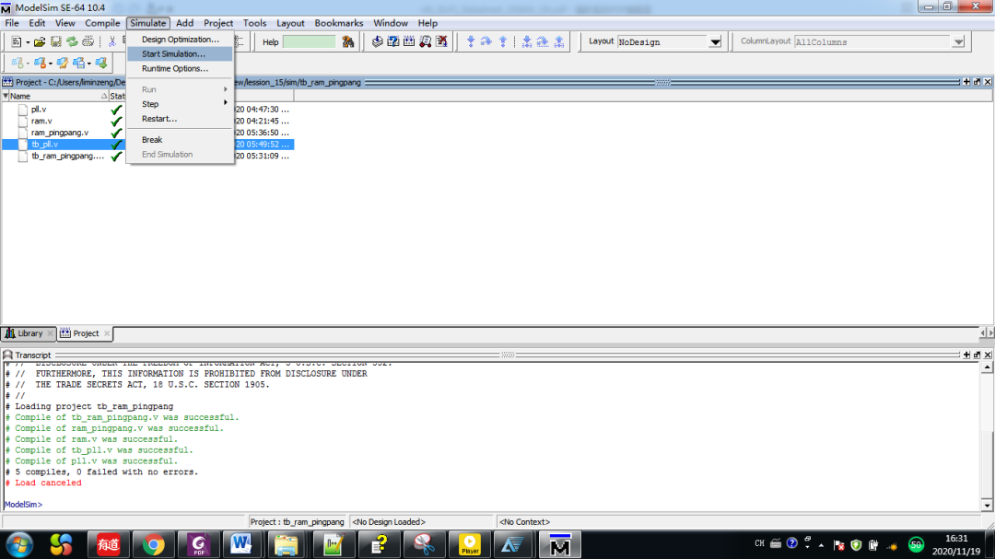Image resolution: width=995 pixels, height=559 pixels.
Task: Select Runtime Options in the Simulate menu
Action: (174, 69)
